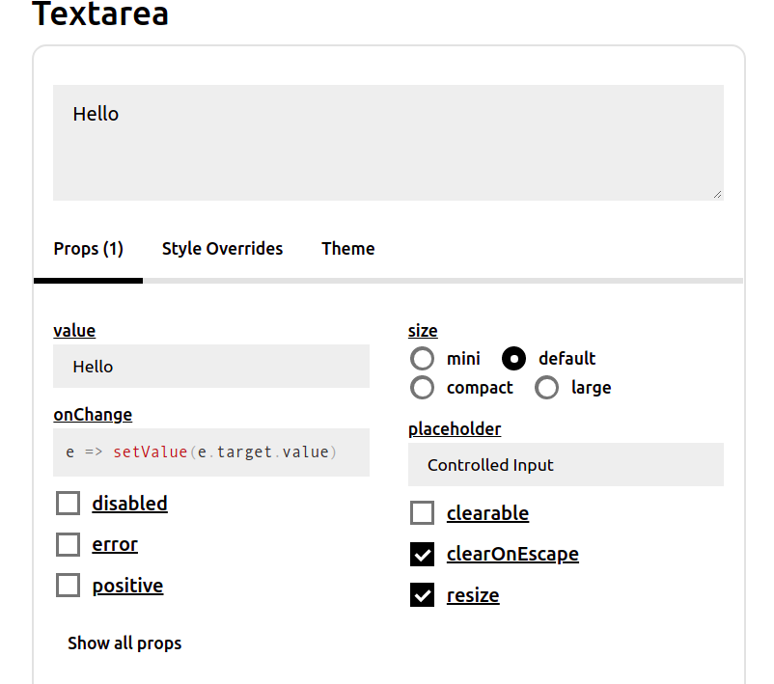Focus the onChange code editor field
Image resolution: width=774 pixels, height=684 pixels.
[x=211, y=452]
